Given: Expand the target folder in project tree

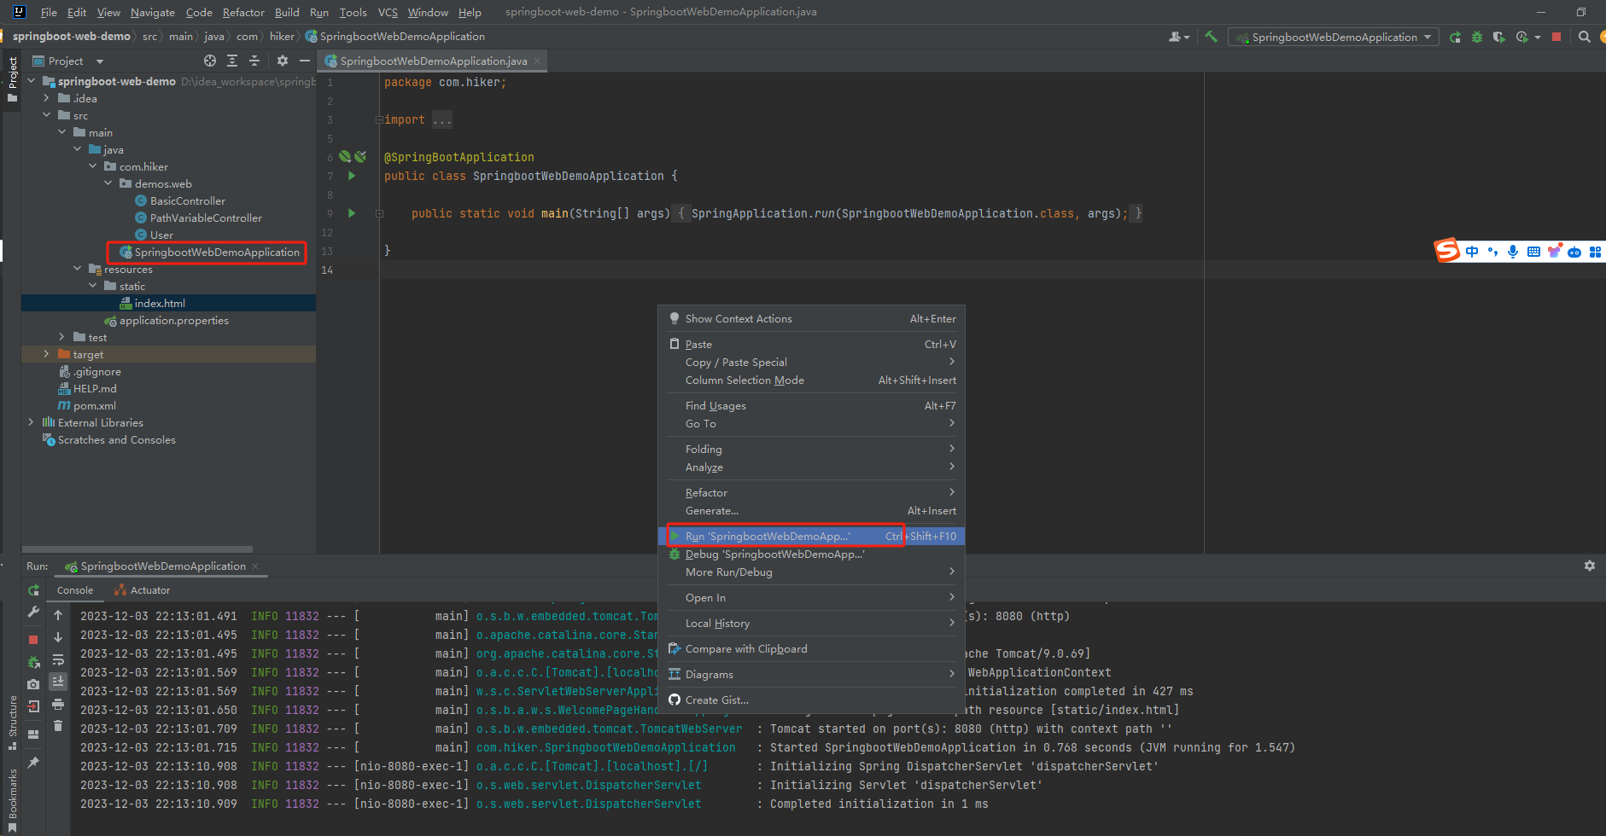Looking at the screenshot, I should pyautogui.click(x=46, y=354).
